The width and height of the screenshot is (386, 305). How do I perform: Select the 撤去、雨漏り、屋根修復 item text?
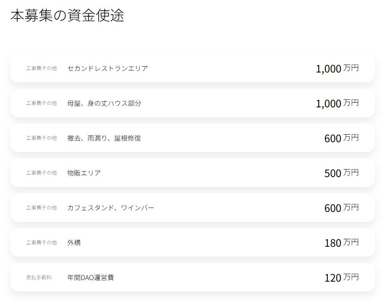104,138
